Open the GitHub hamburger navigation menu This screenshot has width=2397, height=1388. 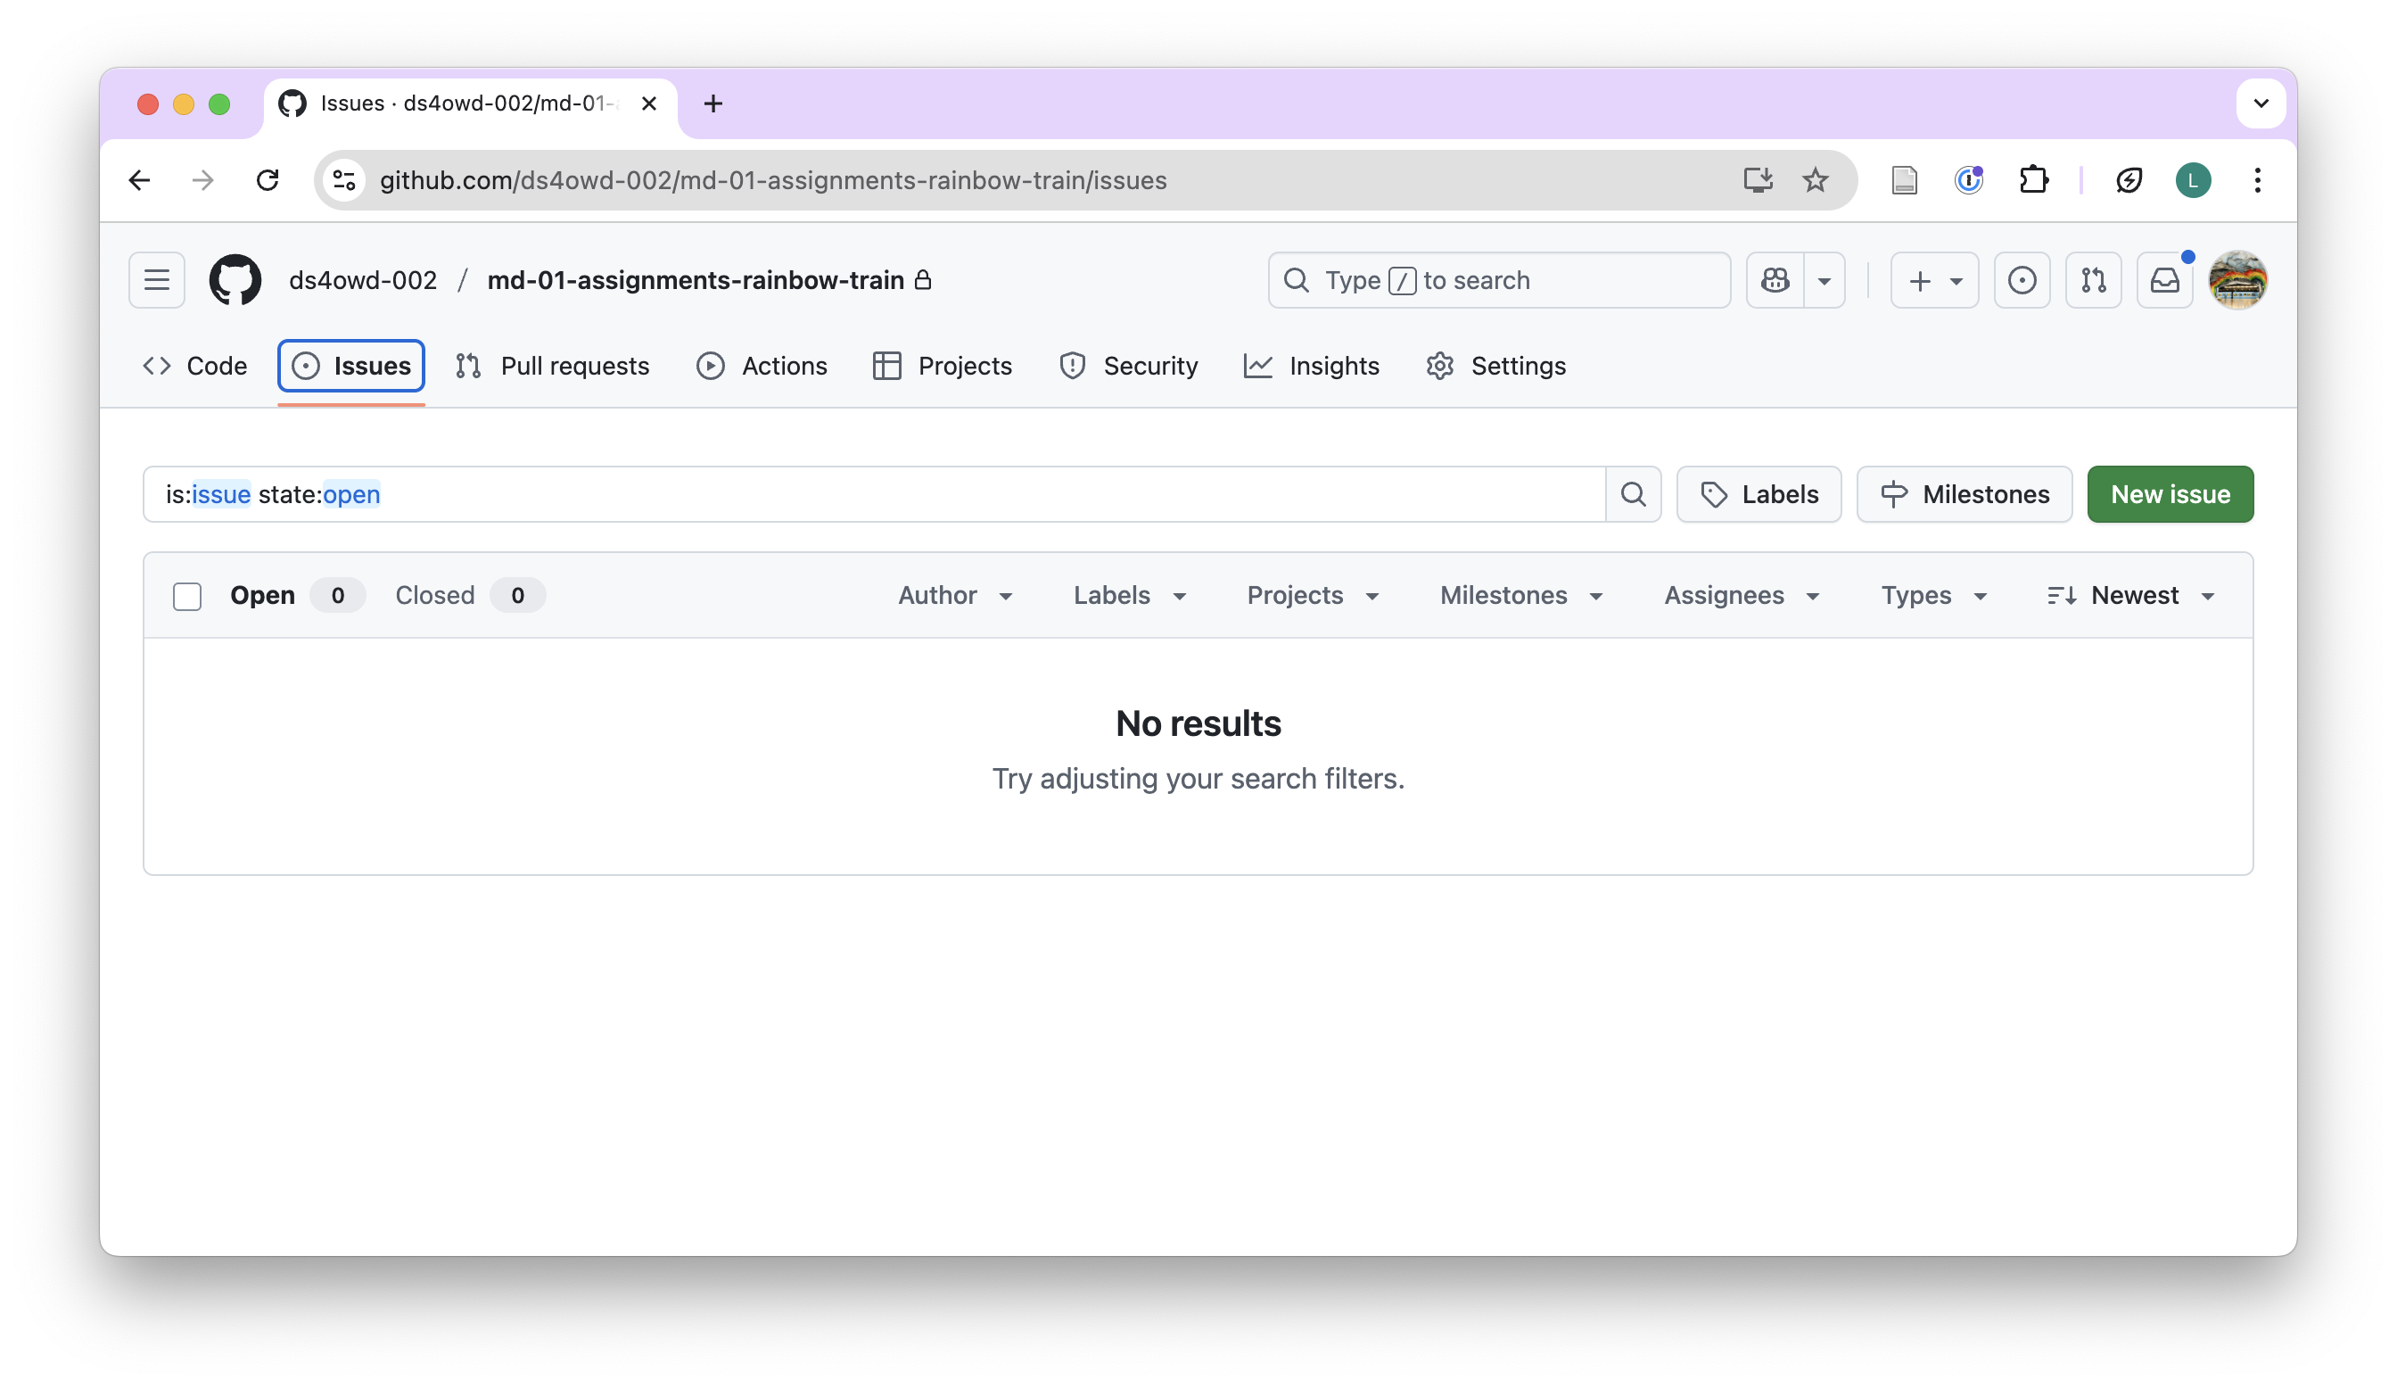point(157,280)
